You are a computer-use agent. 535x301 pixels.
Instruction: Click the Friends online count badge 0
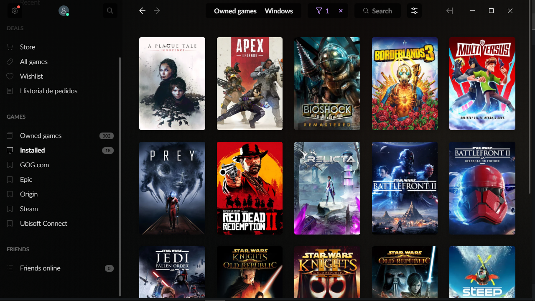109,268
